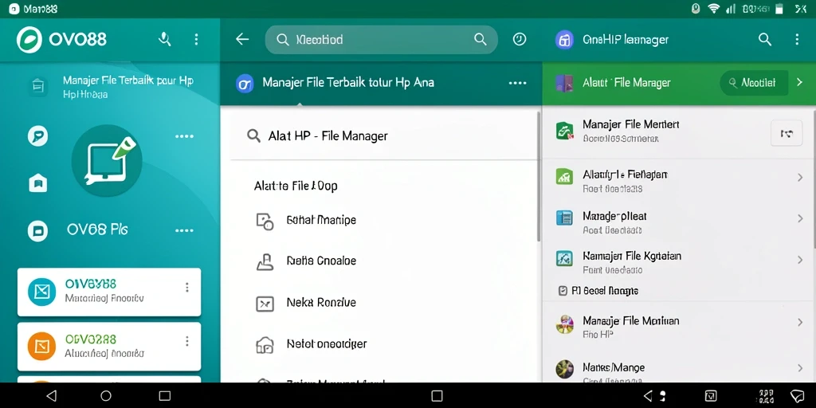Tap the green chart icon on second right row
This screenshot has width=816, height=408.
[x=565, y=176]
